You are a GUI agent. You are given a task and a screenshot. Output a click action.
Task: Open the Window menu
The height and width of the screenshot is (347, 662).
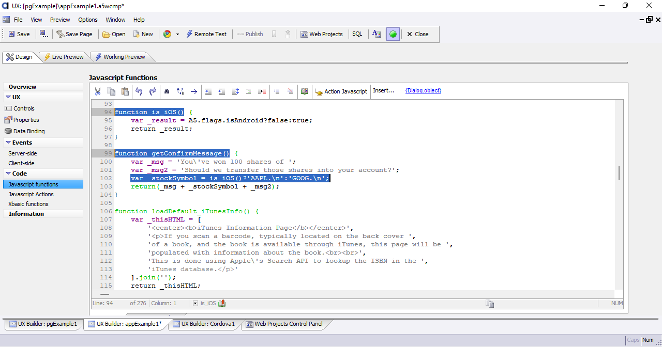tap(115, 20)
